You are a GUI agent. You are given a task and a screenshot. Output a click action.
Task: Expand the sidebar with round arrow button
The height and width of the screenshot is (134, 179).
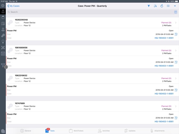point(6,67)
